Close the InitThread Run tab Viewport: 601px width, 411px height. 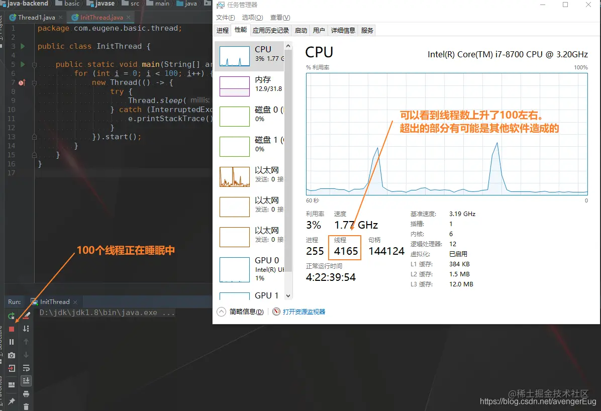pyautogui.click(x=75, y=302)
